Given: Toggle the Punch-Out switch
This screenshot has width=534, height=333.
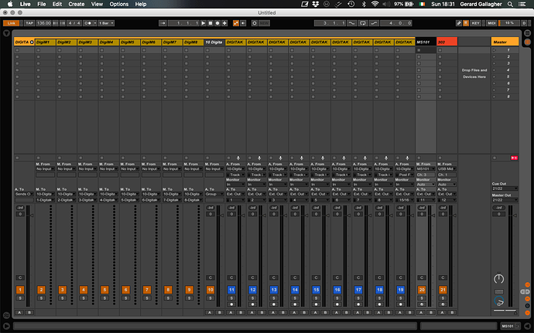Looking at the screenshot, I should coord(374,23).
